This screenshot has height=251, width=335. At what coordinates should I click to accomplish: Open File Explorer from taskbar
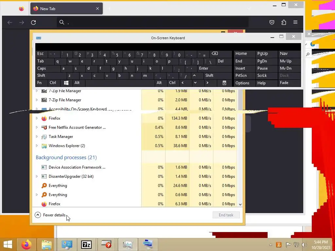point(46,244)
